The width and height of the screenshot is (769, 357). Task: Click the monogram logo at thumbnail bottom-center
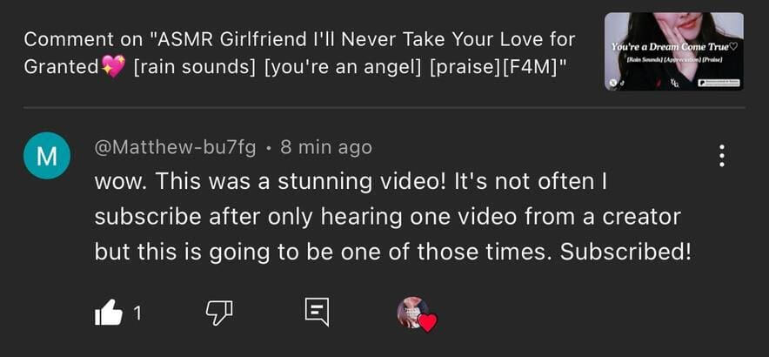point(673,81)
